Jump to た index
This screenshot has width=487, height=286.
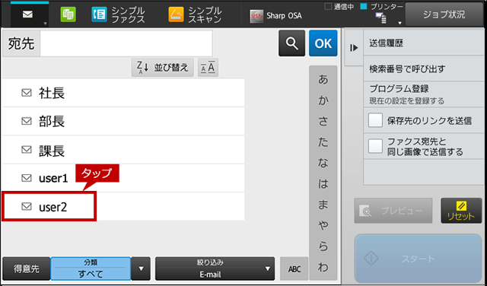323,142
